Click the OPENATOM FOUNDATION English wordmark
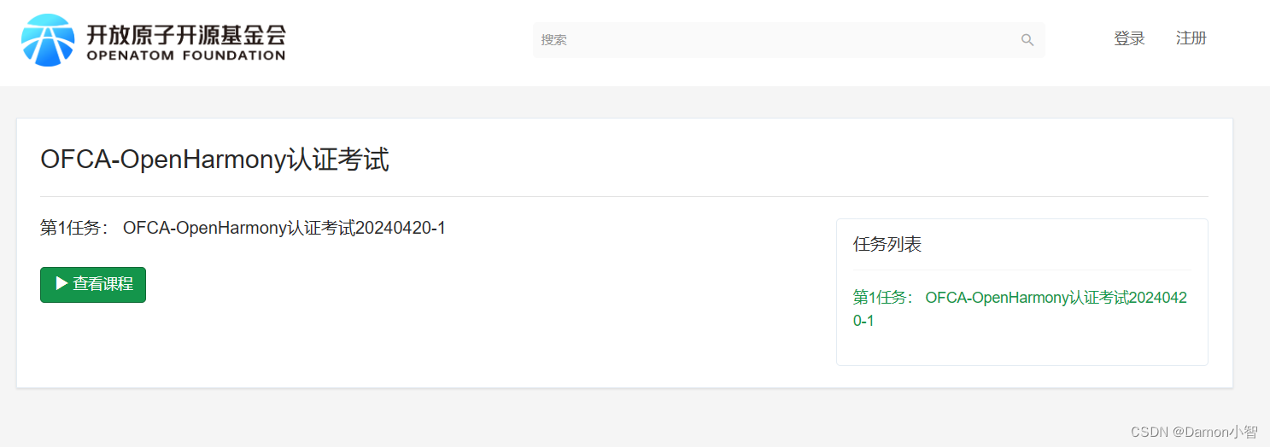1270x447 pixels. pos(186,56)
